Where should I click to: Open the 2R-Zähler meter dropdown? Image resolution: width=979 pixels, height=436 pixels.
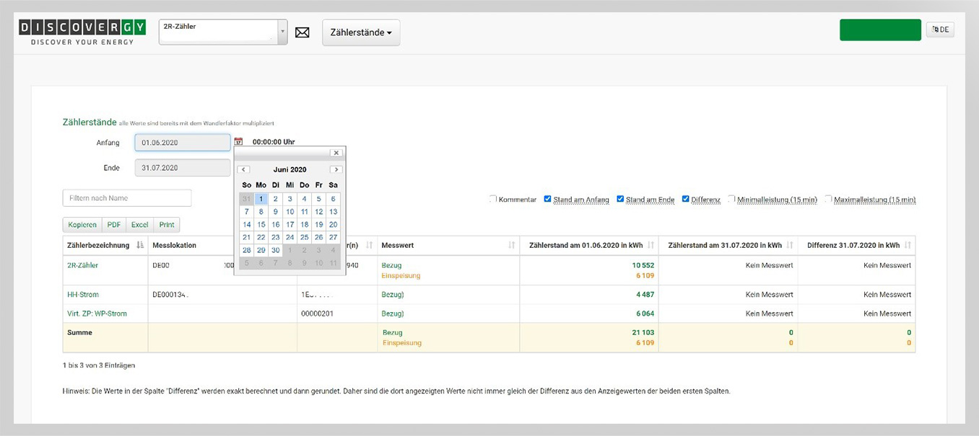tap(282, 32)
